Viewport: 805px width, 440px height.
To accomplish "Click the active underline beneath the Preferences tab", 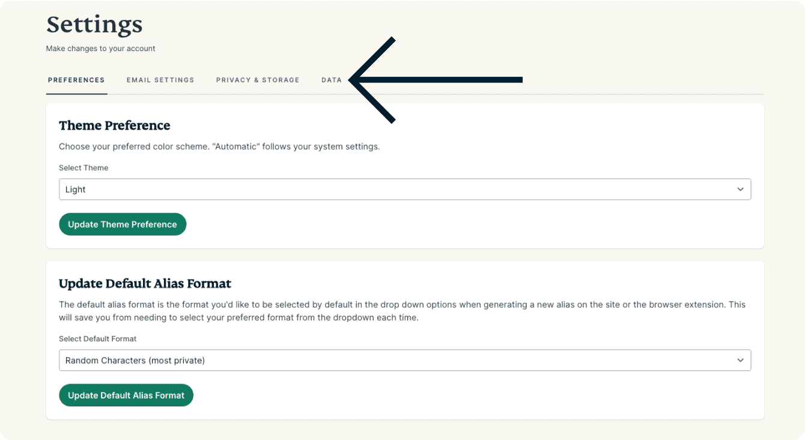I will 76,94.
